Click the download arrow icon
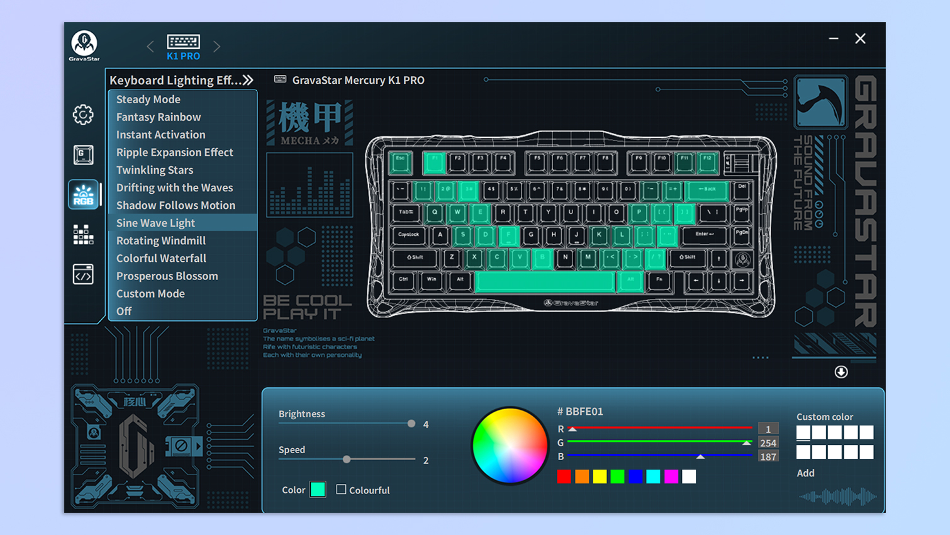Screen dimensions: 950x535 (841, 372)
